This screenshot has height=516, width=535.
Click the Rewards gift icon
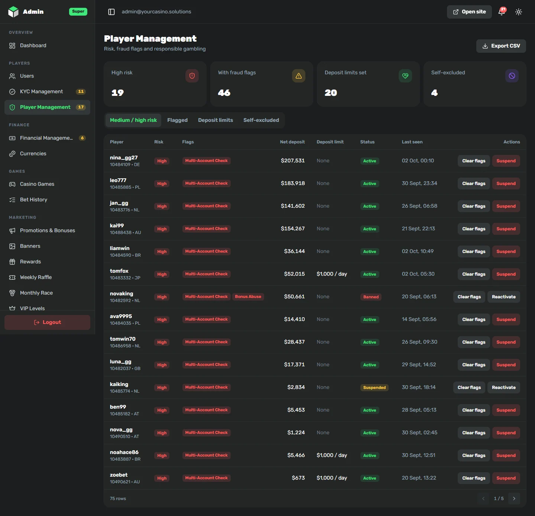(x=12, y=262)
